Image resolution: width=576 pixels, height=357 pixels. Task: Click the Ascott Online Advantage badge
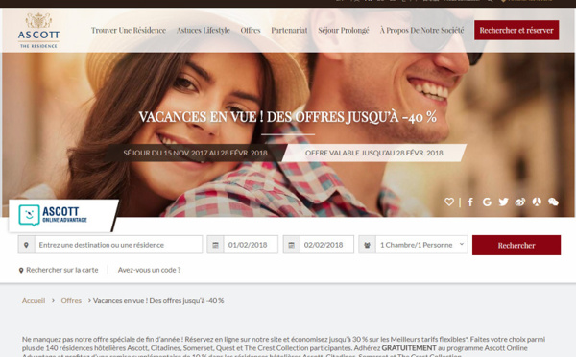click(62, 216)
